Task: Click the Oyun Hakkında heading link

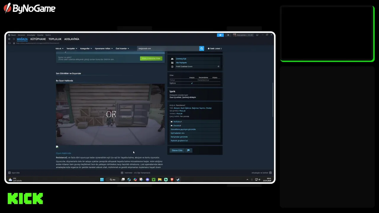Action: 63,153
